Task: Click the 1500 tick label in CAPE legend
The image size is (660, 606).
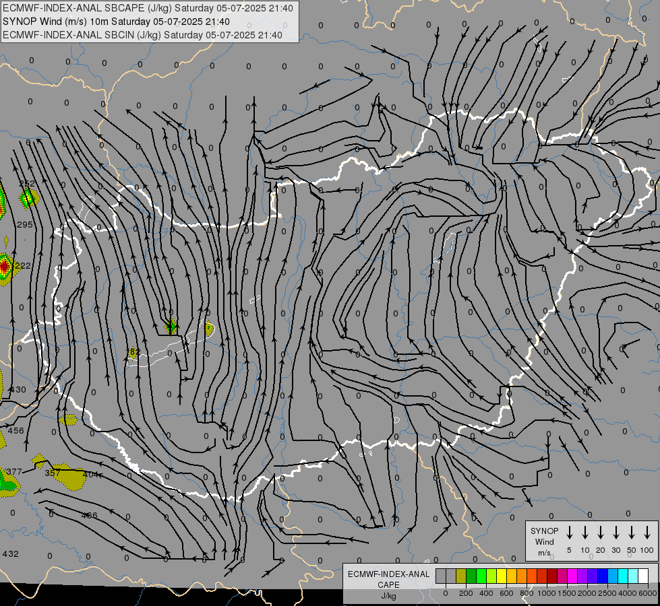Action: point(567,593)
